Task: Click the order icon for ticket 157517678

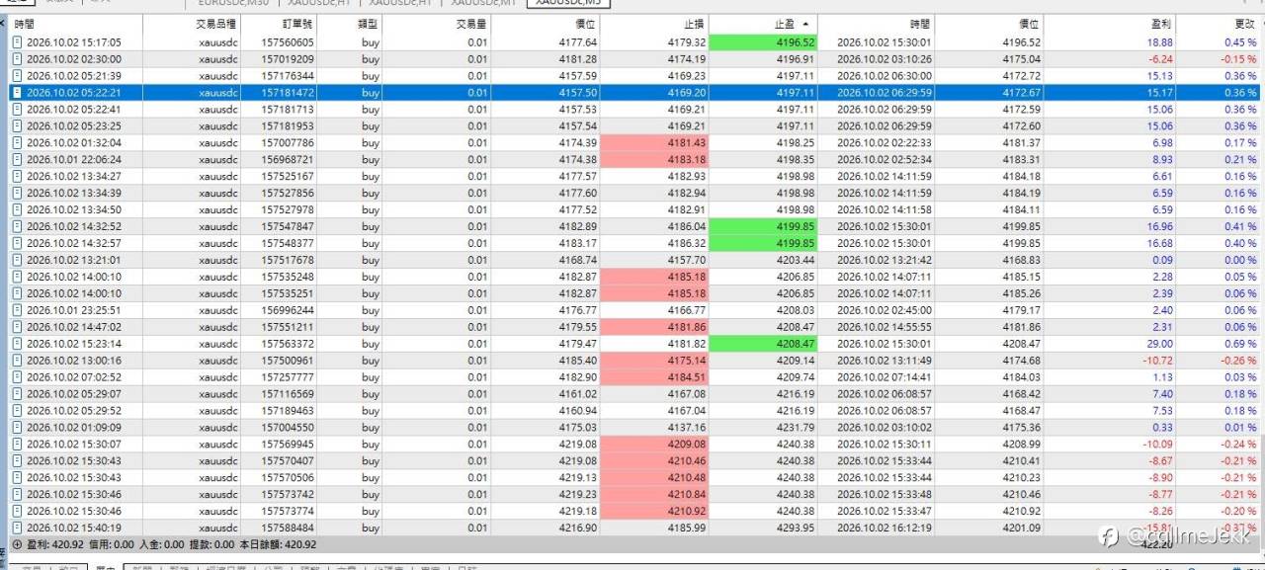Action: [x=18, y=260]
